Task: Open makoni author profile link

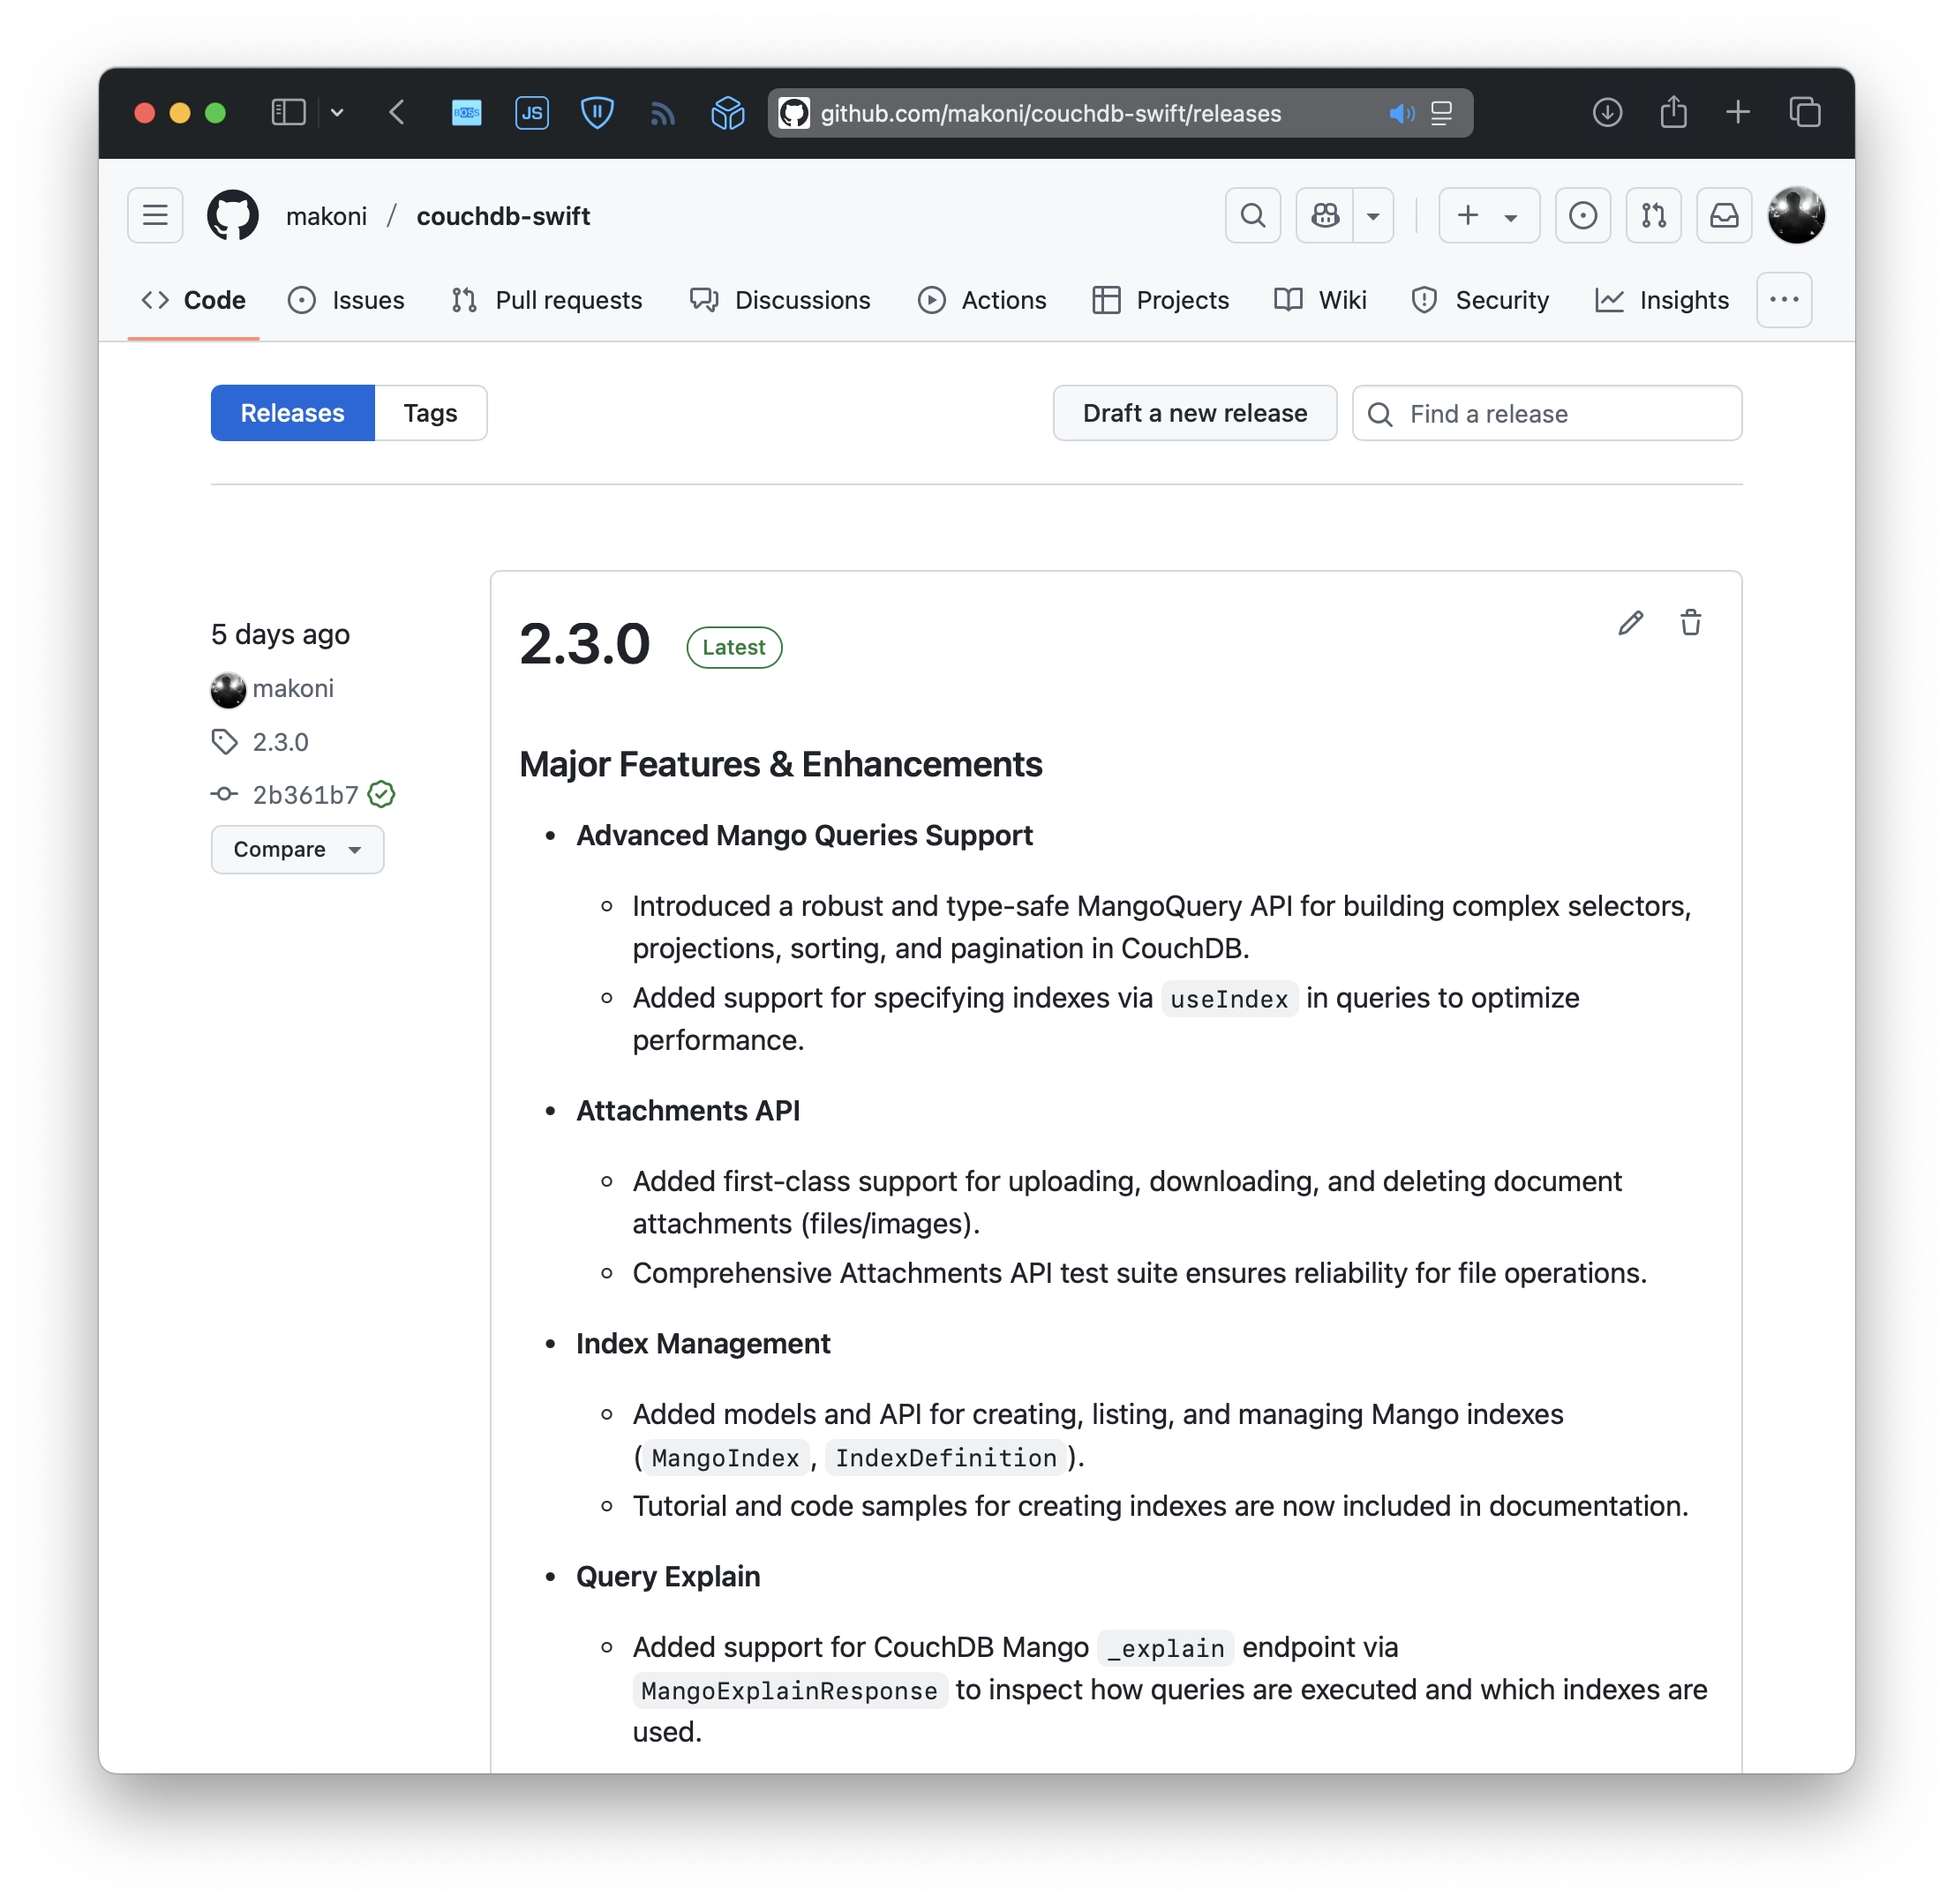Action: pos(293,688)
